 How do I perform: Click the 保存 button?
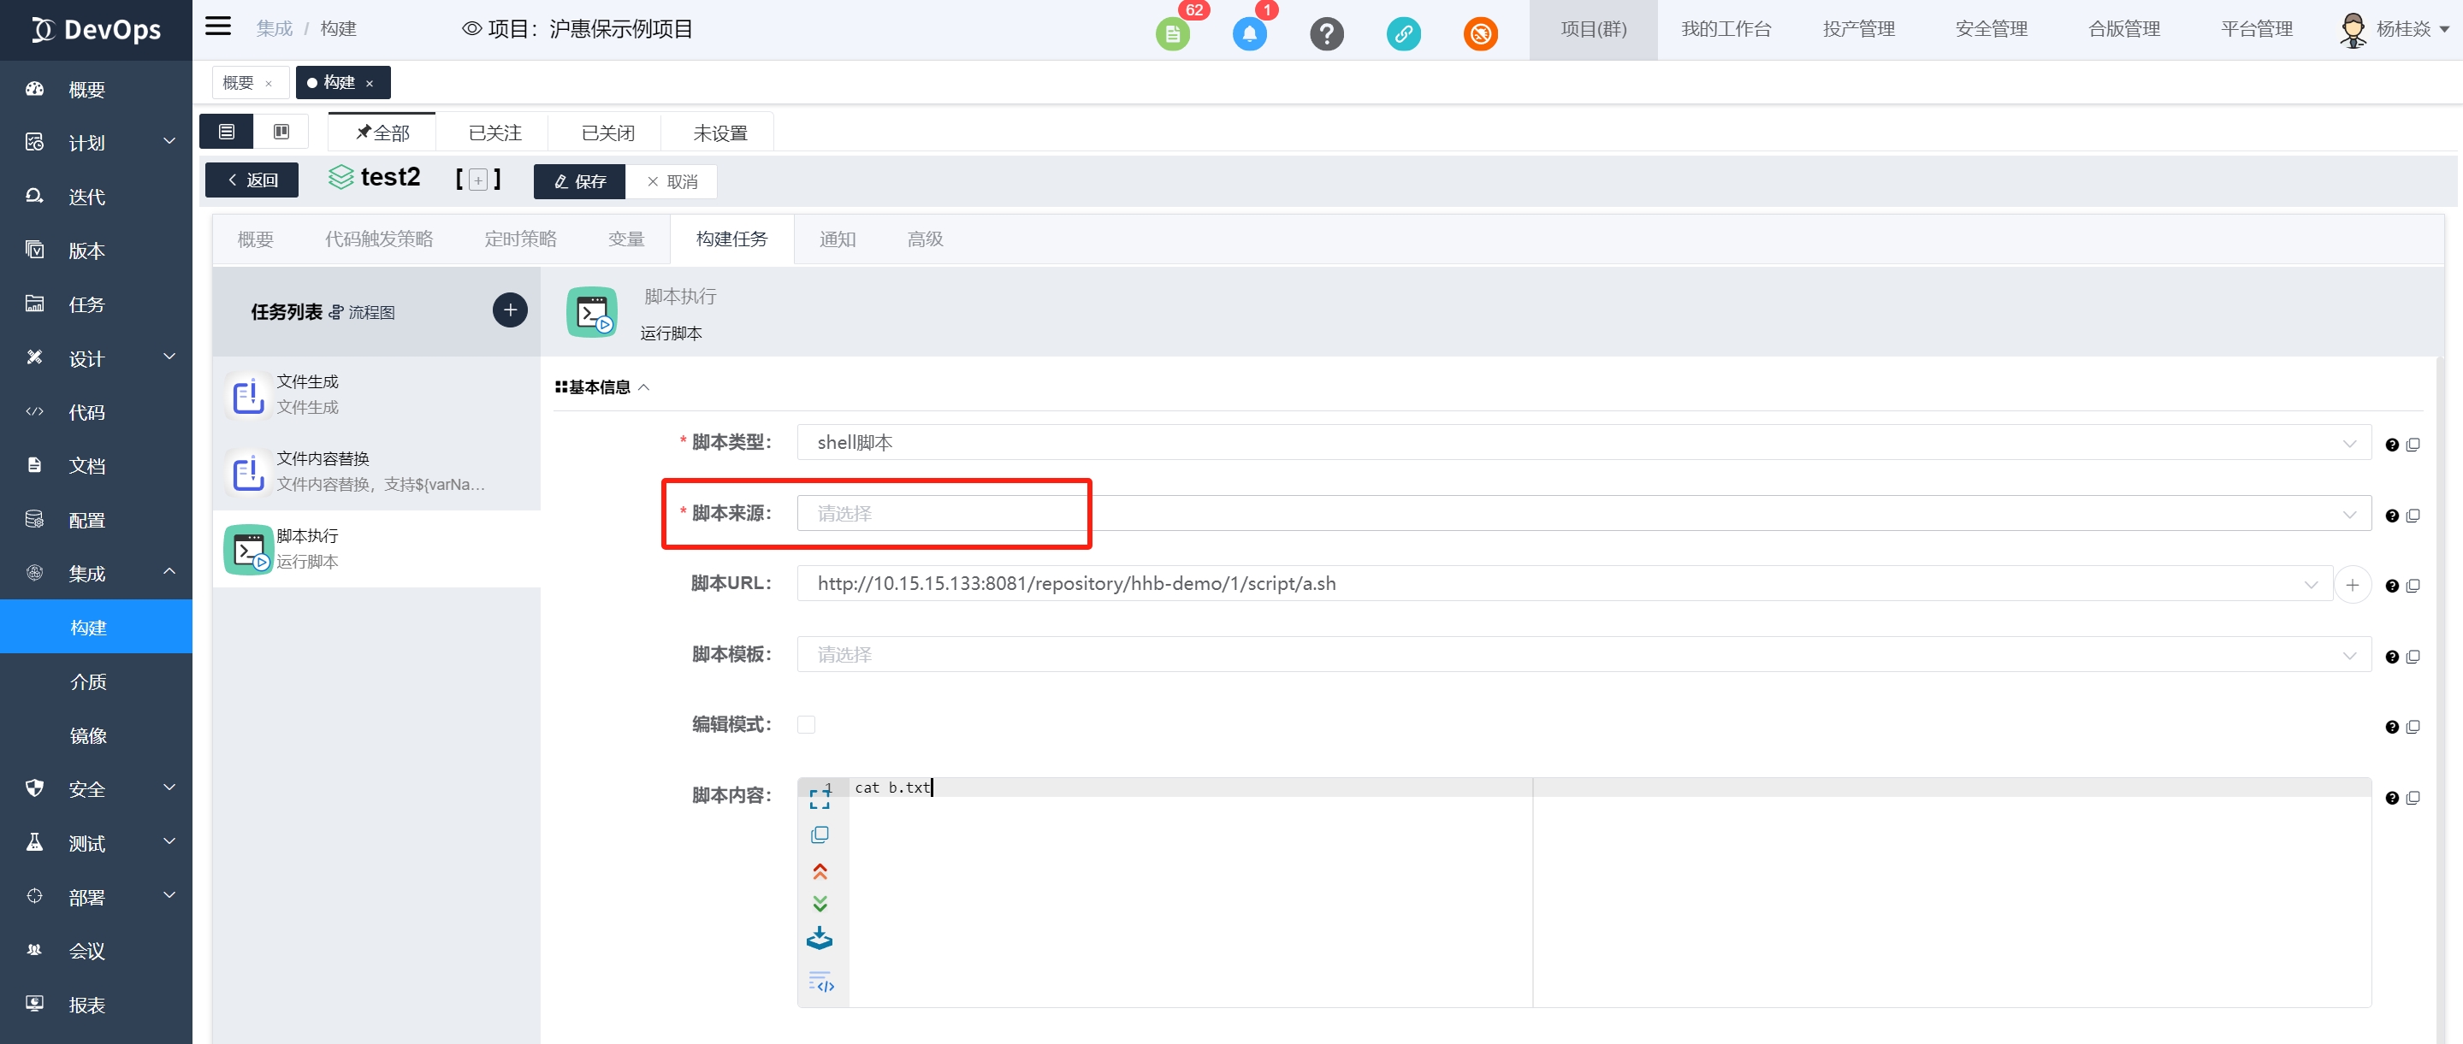(579, 181)
